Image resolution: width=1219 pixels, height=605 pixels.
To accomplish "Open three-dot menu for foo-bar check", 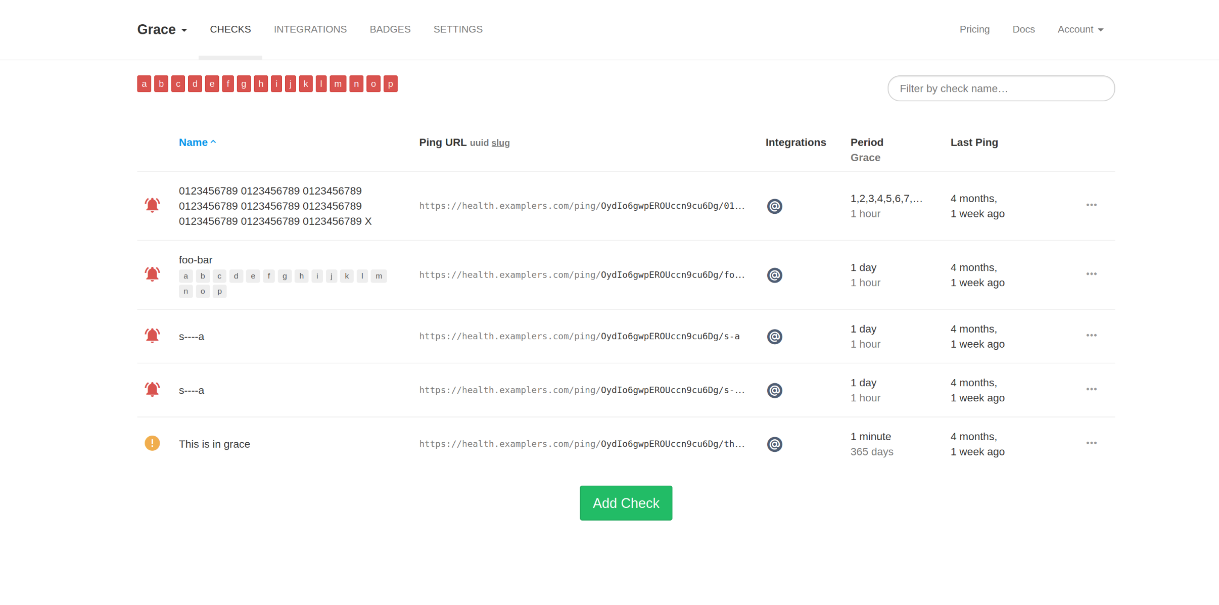I will click(1091, 274).
